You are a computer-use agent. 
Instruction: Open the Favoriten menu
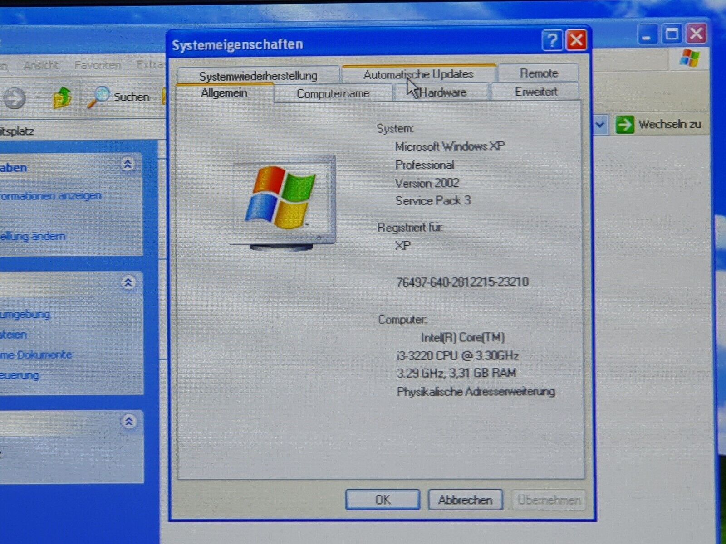click(98, 65)
